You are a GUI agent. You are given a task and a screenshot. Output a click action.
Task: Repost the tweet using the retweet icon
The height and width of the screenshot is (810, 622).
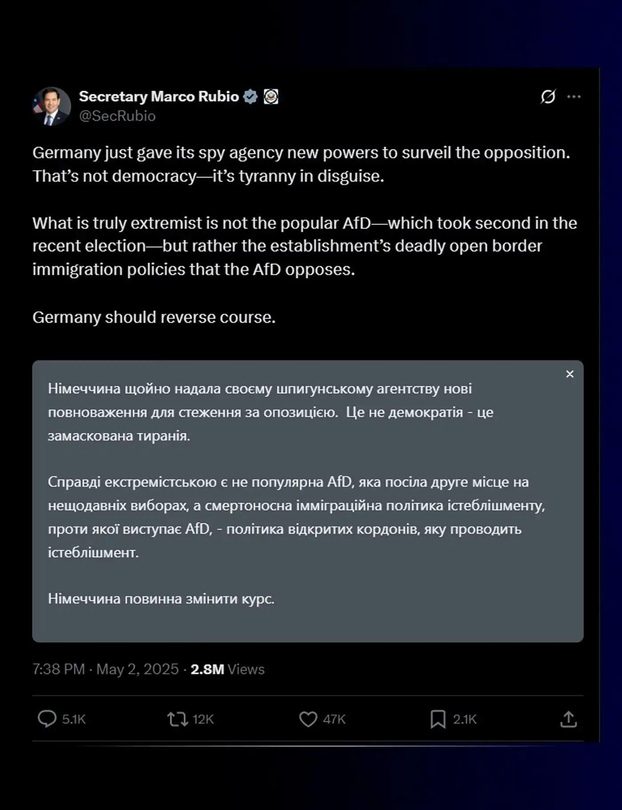(178, 719)
